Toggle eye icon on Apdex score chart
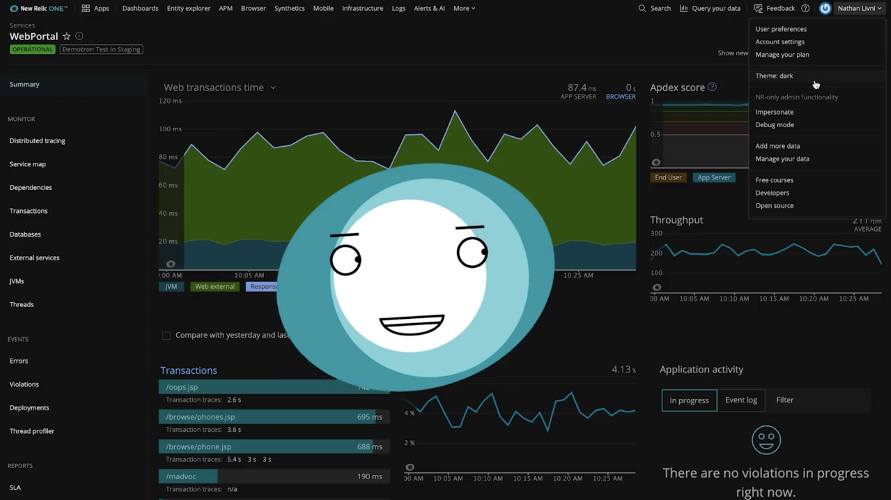Screen dimensions: 891x500 pyautogui.click(x=656, y=162)
